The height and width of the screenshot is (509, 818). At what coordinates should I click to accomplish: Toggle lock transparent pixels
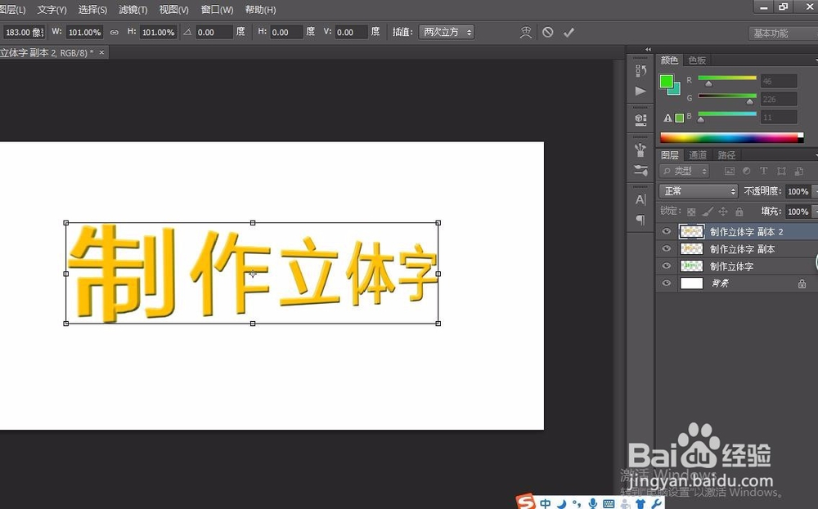pos(691,212)
